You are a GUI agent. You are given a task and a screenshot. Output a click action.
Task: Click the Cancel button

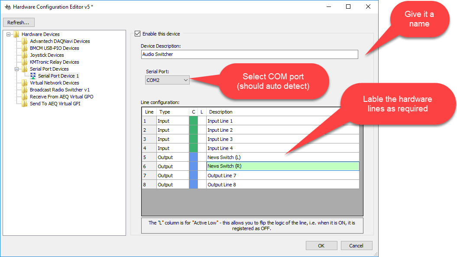[x=356, y=246]
